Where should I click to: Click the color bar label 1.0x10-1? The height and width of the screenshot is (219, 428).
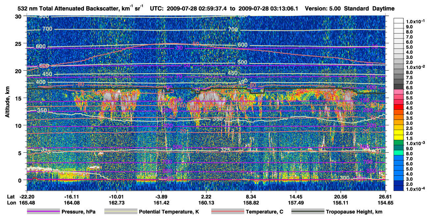point(415,21)
